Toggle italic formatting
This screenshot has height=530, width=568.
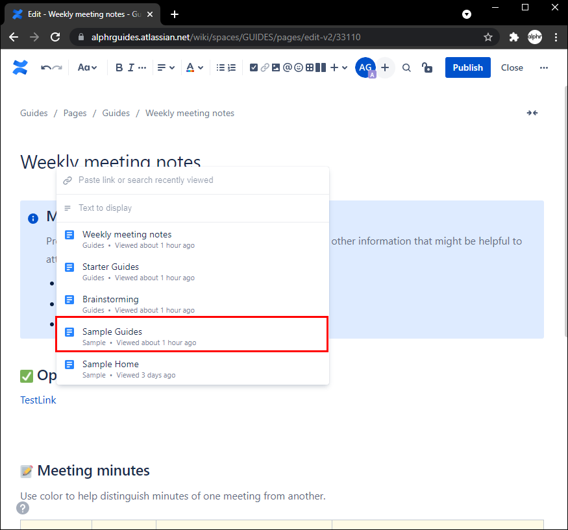[130, 67]
